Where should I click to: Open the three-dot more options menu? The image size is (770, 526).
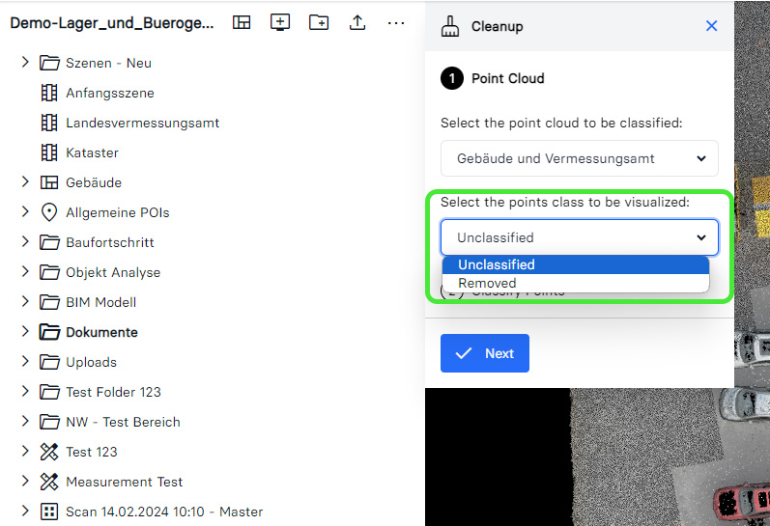point(396,23)
